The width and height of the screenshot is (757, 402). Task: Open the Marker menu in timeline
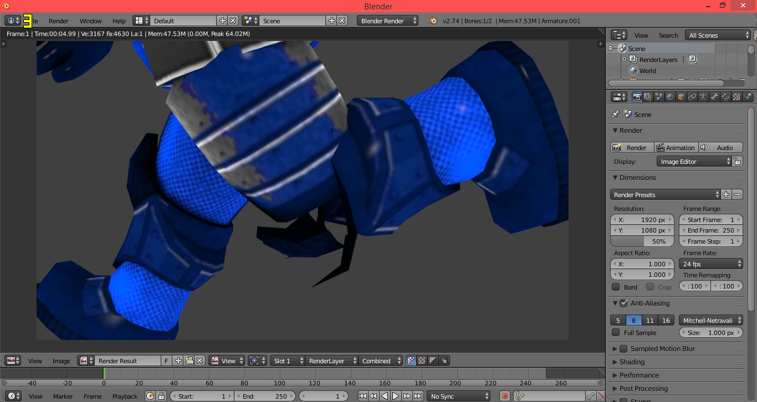[63, 396]
